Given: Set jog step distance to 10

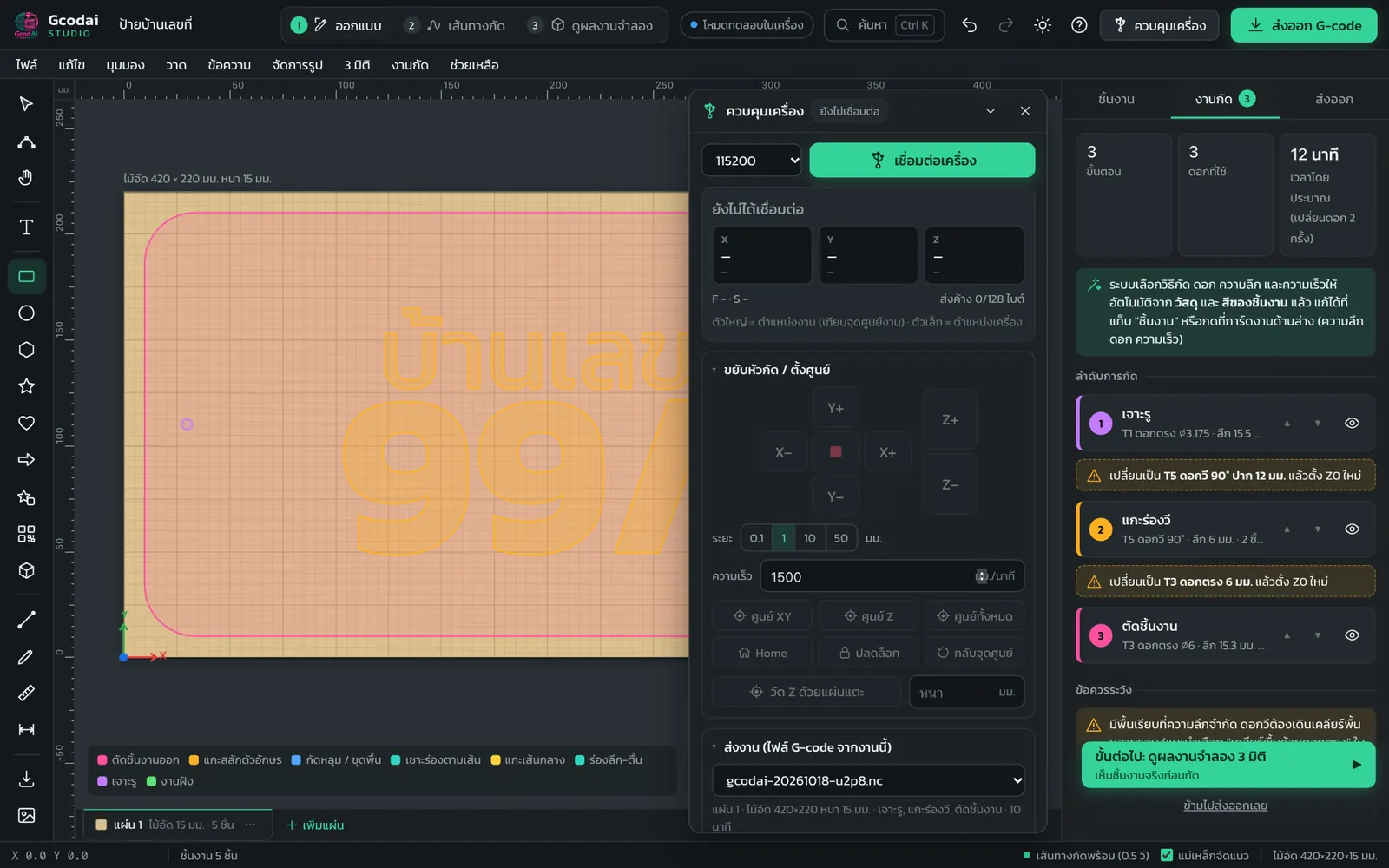Looking at the screenshot, I should (809, 538).
